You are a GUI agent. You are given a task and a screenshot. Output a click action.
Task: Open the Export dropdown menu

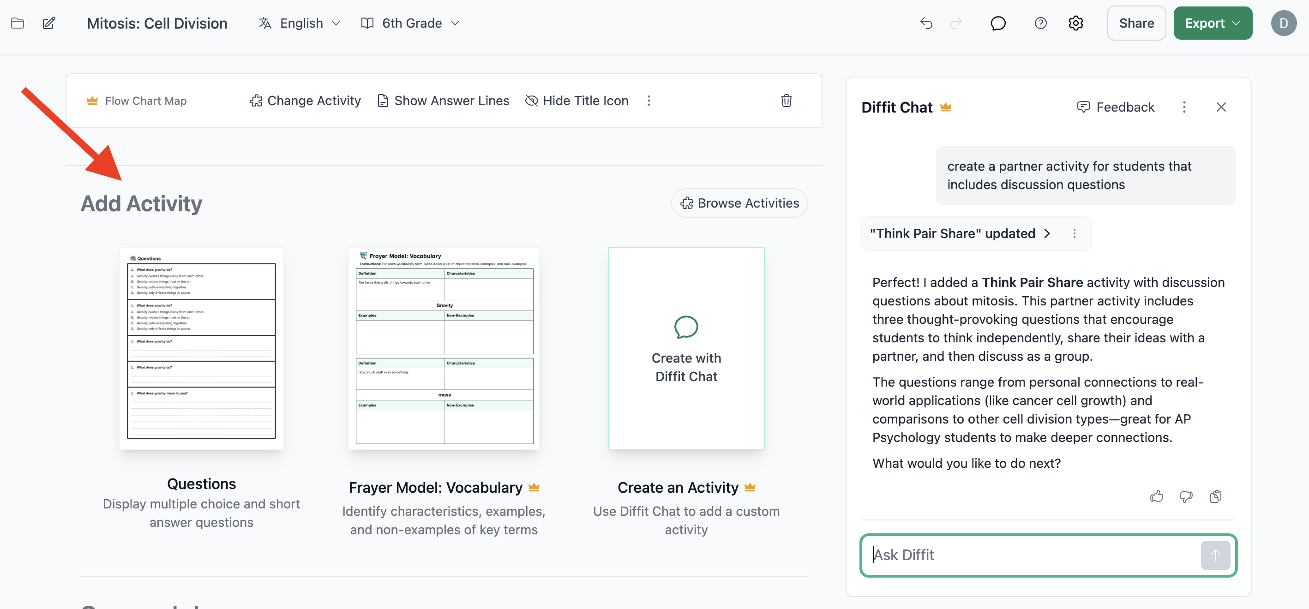pos(1213,24)
